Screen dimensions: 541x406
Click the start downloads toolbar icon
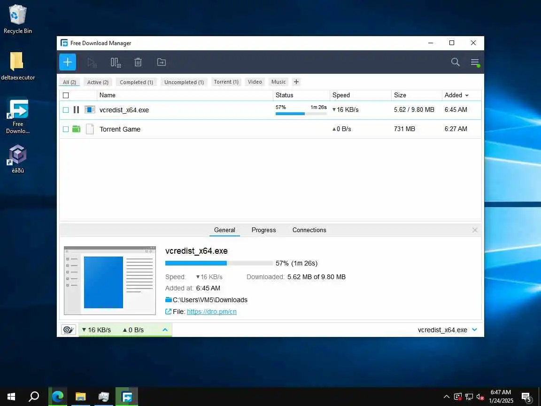pos(92,62)
